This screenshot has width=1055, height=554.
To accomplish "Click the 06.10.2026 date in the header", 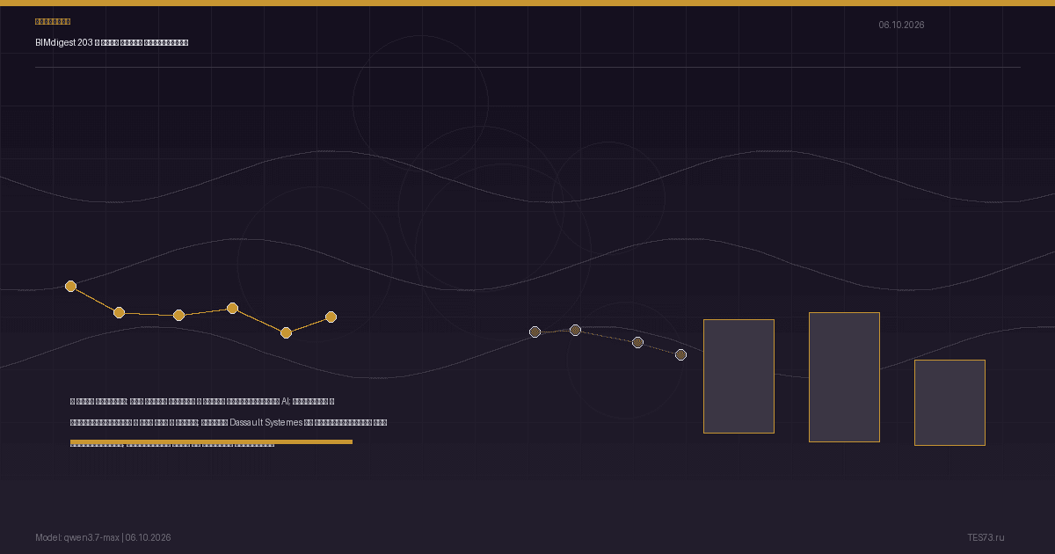I will 901,25.
